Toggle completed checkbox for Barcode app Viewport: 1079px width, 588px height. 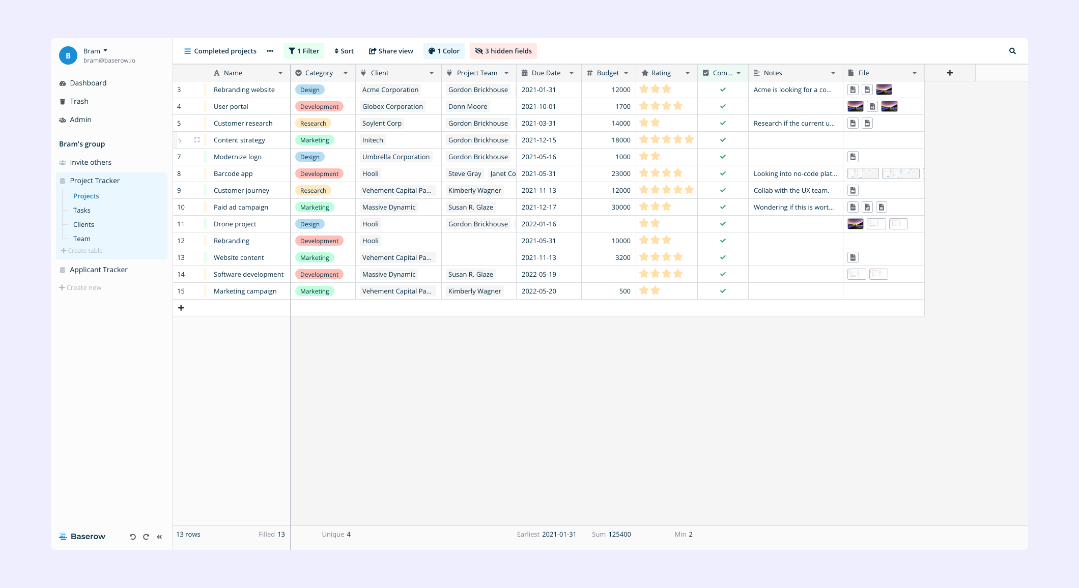[x=723, y=173]
